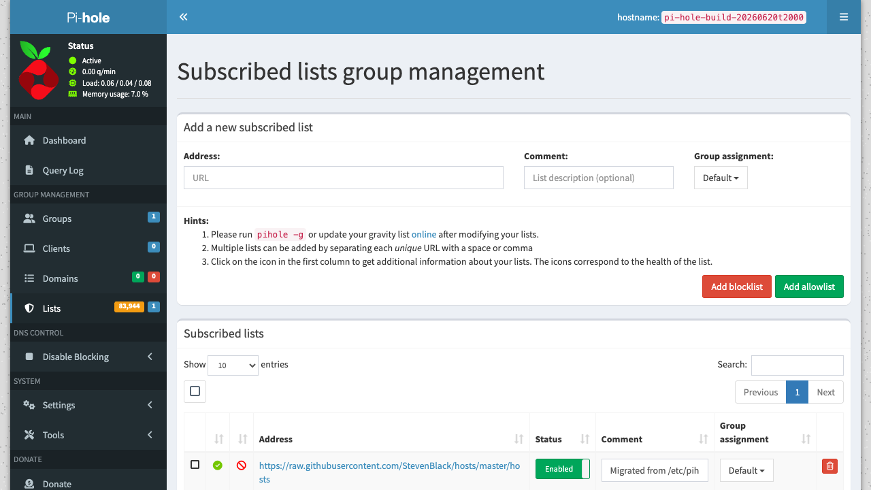Screen dimensions: 871x490
Task: Go to Domains management
Action: coord(88,278)
